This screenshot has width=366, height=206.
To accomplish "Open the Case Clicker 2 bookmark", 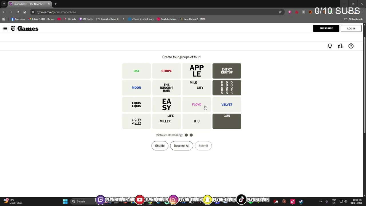I will click(192, 19).
